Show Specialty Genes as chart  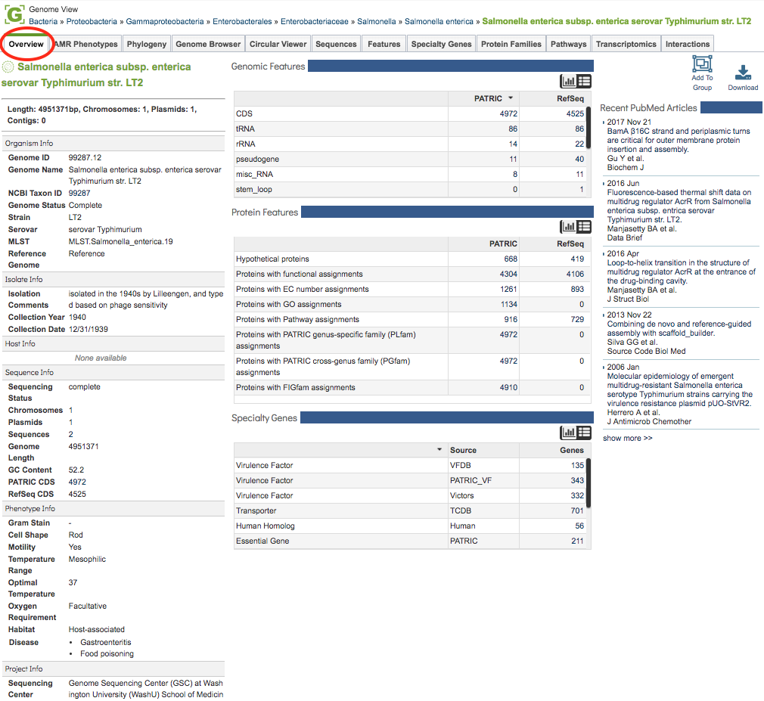[x=568, y=432]
